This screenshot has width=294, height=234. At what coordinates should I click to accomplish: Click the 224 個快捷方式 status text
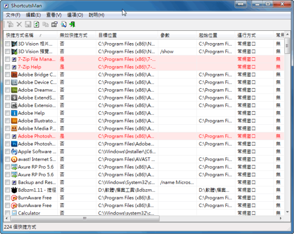20,227
